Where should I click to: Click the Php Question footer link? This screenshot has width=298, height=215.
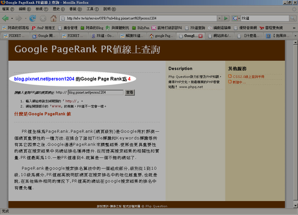pyautogui.click(x=156, y=206)
